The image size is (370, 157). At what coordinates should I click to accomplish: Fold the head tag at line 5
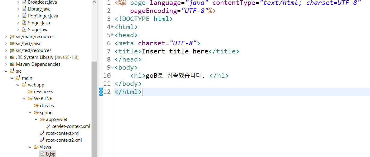tap(112, 35)
